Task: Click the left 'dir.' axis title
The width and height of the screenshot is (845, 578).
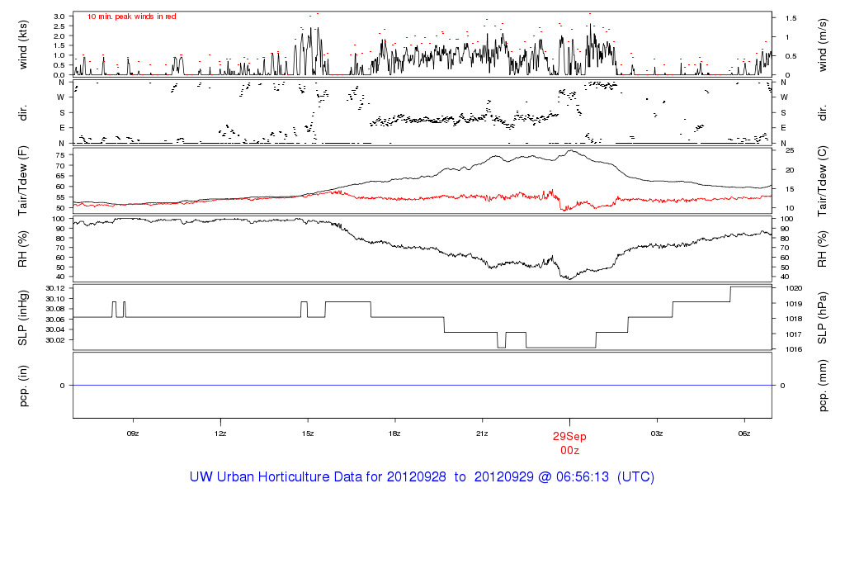Action: click(22, 113)
